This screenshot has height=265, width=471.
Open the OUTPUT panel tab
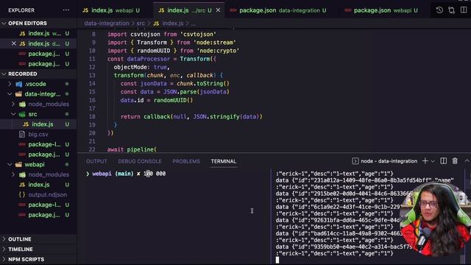[96, 161]
